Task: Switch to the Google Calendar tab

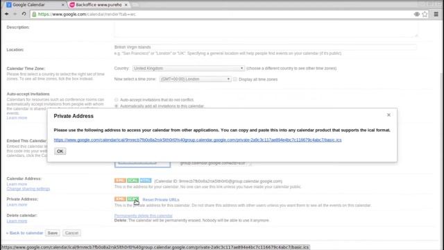Action: pos(35,5)
